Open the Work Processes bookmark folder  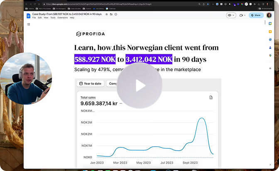point(43,9)
